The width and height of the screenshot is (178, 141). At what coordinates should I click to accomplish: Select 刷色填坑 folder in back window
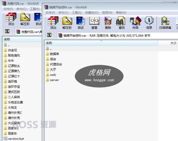click(x=12, y=55)
